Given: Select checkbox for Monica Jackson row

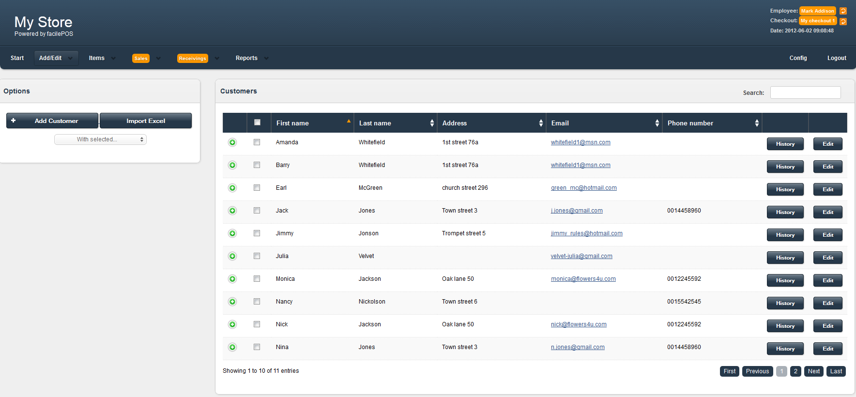Looking at the screenshot, I should (x=257, y=279).
